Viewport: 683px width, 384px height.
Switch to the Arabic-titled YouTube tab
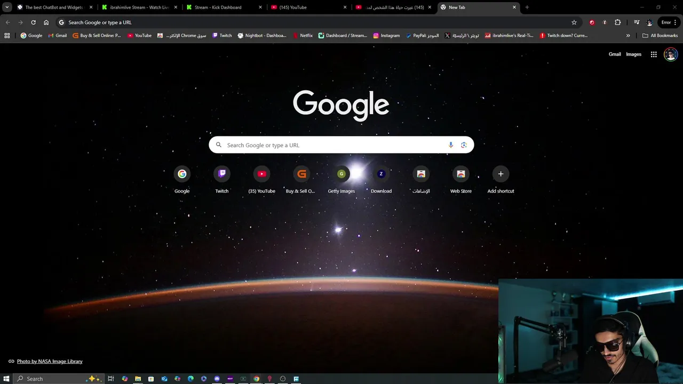tap(394, 7)
